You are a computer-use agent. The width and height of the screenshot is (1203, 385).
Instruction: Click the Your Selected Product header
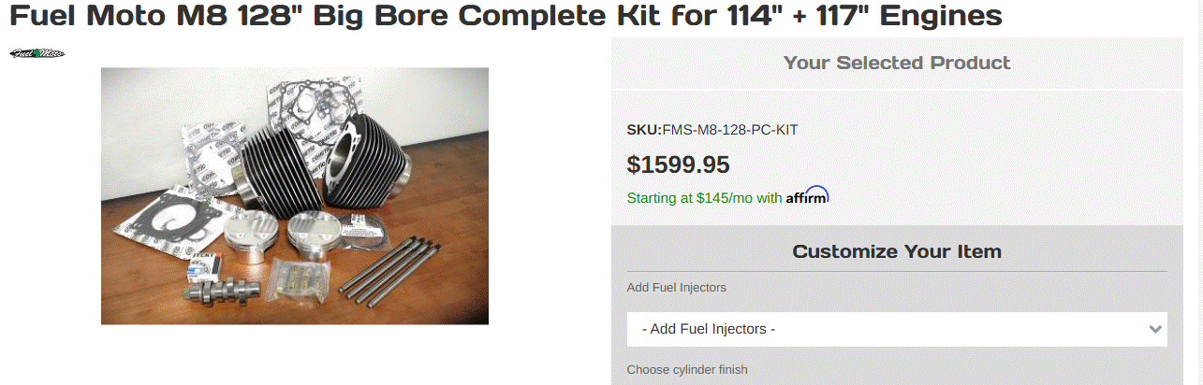coord(896,63)
